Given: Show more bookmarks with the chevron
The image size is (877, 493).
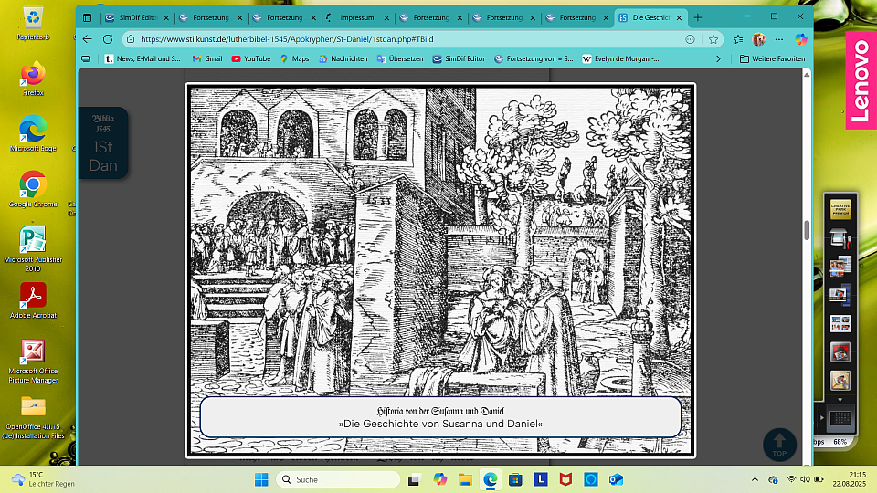Looking at the screenshot, I should (719, 58).
